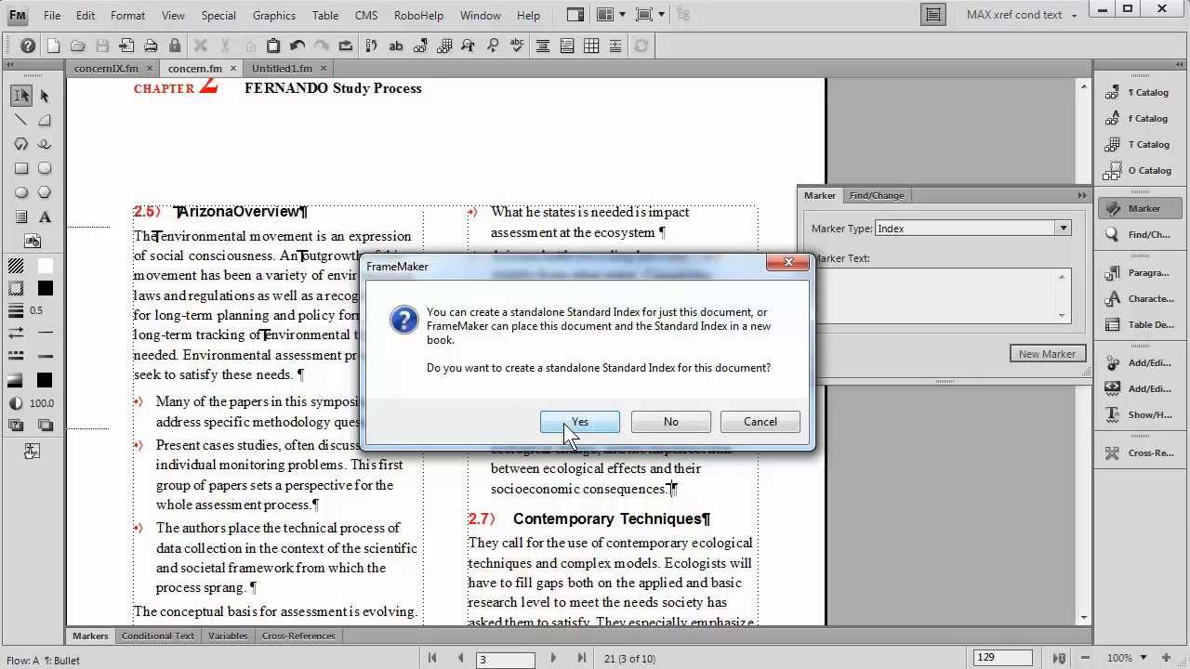Image resolution: width=1190 pixels, height=669 pixels.
Task: Select the Select Object arrow tool
Action: click(x=45, y=96)
